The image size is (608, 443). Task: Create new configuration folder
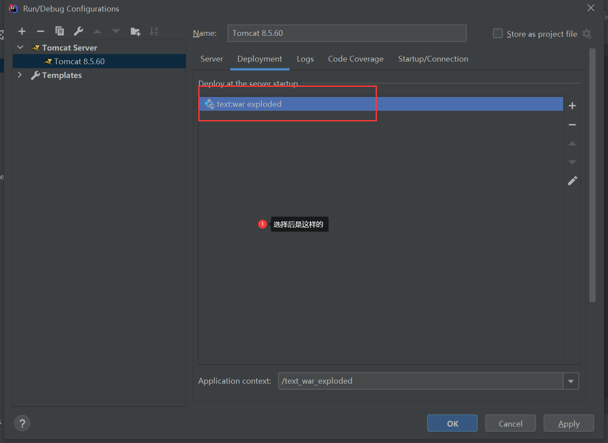[x=135, y=31]
